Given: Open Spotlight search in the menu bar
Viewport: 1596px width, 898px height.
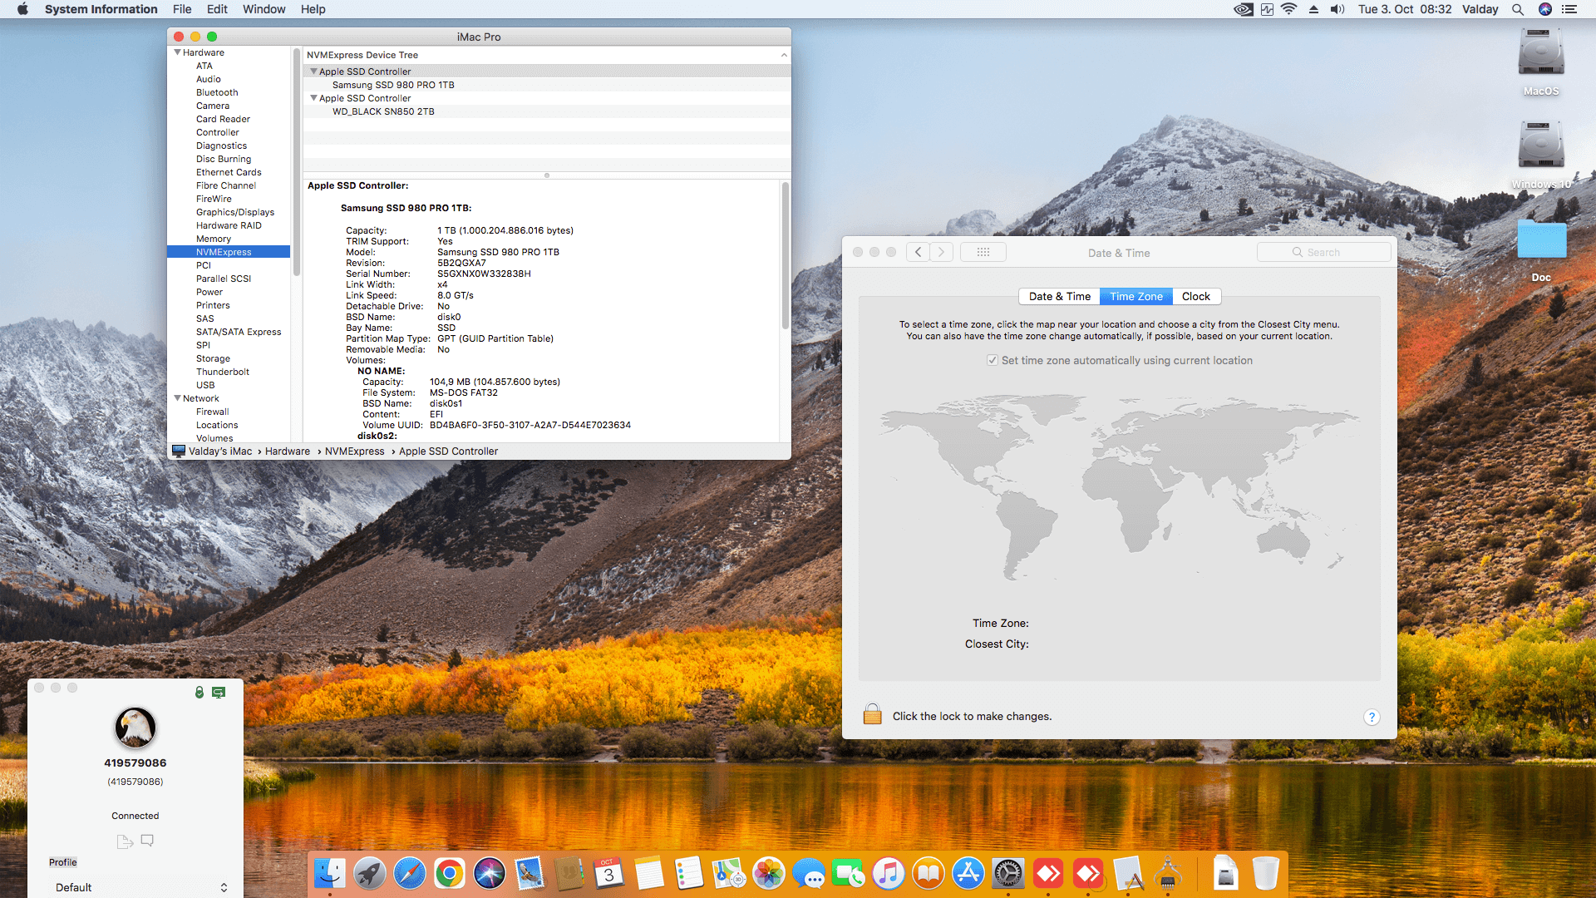Looking at the screenshot, I should 1518,9.
